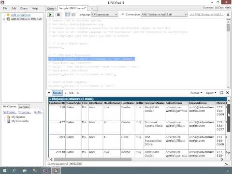This screenshot has width=232, height=174.
Task: Click the LastName column header
Action: [x=128, y=103]
